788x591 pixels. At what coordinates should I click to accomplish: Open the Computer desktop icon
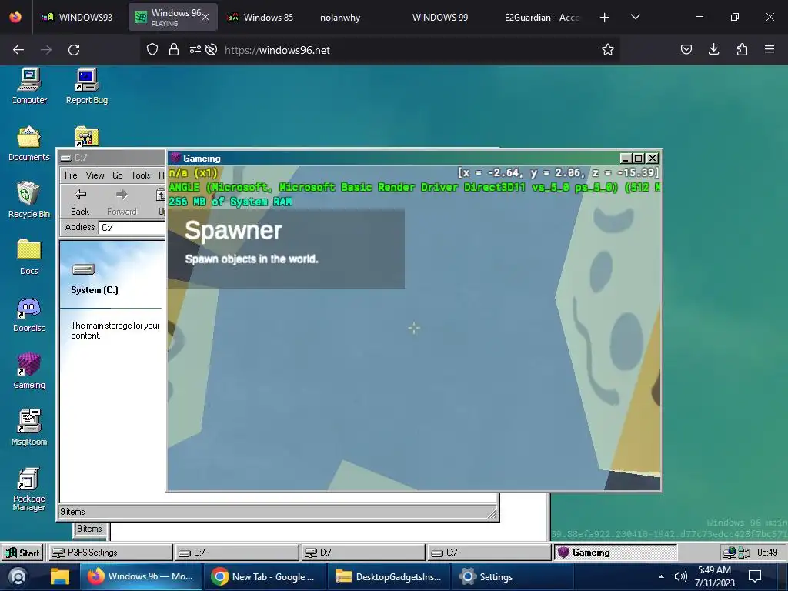pyautogui.click(x=29, y=86)
